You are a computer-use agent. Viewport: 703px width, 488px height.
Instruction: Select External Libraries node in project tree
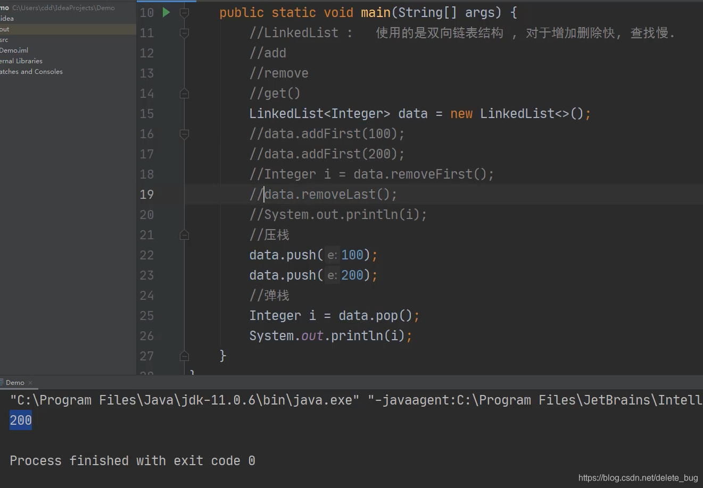coord(21,61)
